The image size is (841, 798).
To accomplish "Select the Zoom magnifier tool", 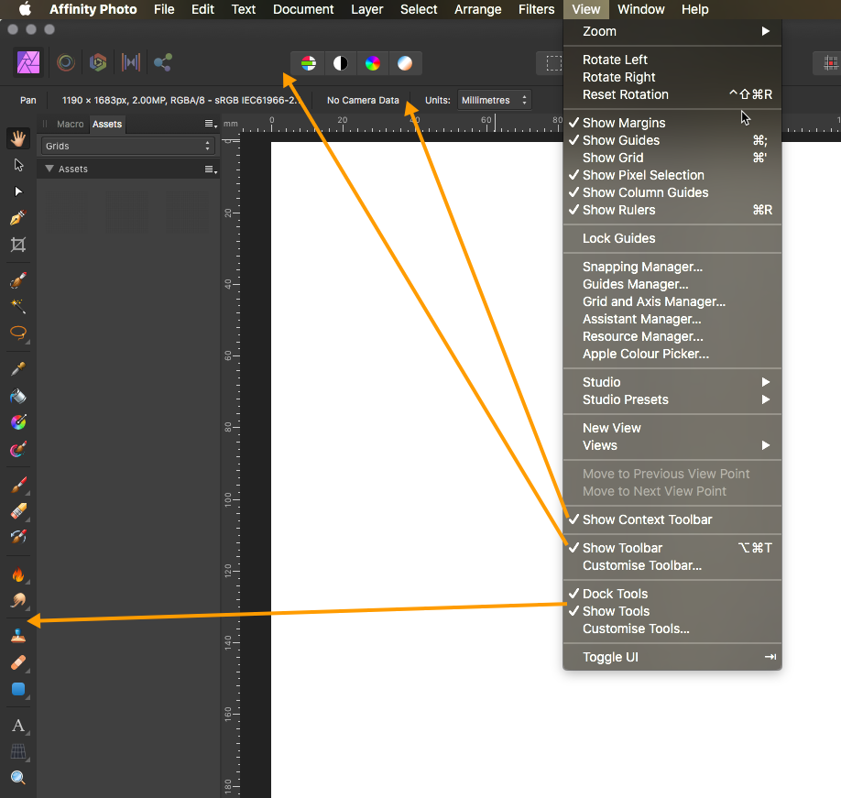I will point(17,778).
